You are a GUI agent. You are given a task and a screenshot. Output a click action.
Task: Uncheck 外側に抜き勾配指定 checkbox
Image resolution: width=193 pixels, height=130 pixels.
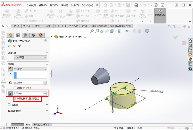[15, 99]
